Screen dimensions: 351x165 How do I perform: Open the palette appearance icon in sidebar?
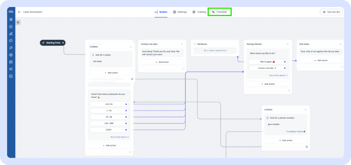tap(11, 41)
